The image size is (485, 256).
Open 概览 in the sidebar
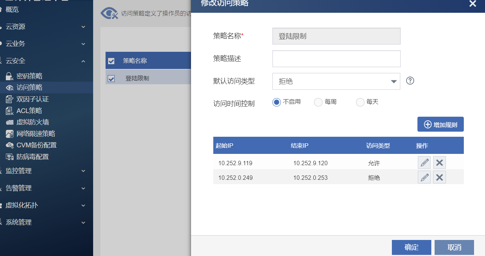point(12,9)
